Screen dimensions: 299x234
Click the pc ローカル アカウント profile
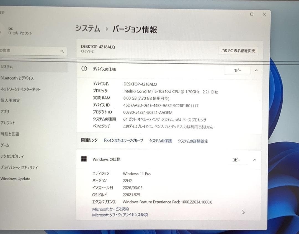[20, 31]
